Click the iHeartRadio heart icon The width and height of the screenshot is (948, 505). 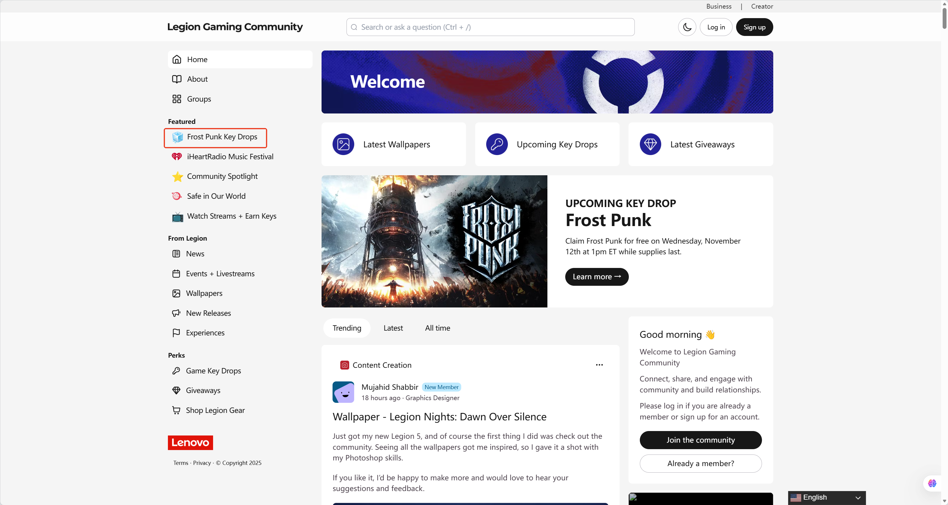click(177, 157)
